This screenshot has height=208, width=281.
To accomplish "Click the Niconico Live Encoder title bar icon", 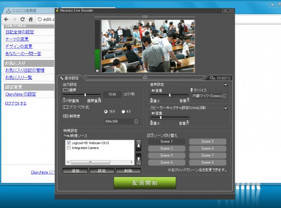I will (x=57, y=11).
